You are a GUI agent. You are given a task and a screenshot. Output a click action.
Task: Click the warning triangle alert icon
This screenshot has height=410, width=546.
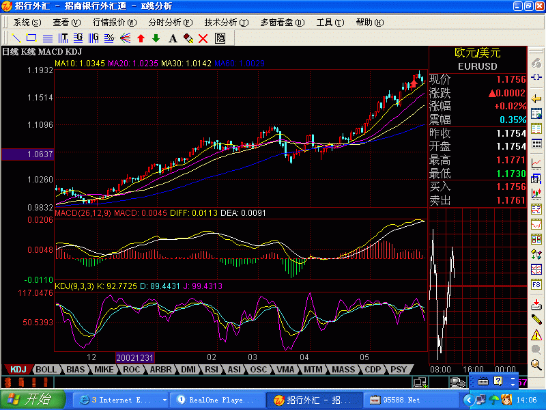tap(536, 335)
